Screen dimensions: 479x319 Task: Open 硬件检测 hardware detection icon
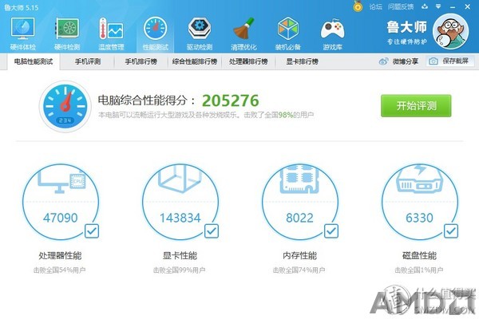(67, 29)
